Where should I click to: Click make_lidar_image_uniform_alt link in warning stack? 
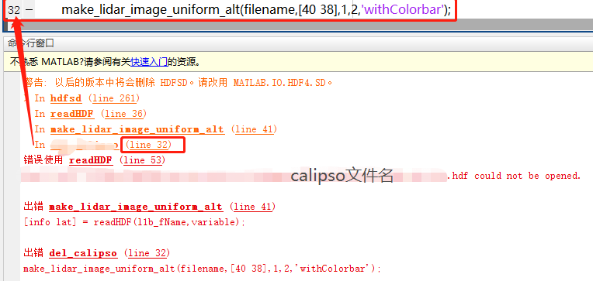137,129
